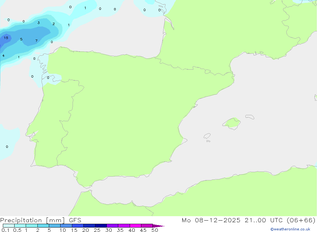
Task: Click the lightest 0.1–0.5 mm legend color swatch
Action: (x=9, y=226)
